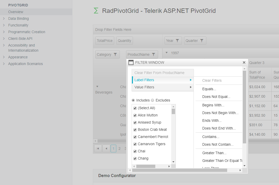
Task: Click the TotalPrice field button
Action: (x=105, y=41)
